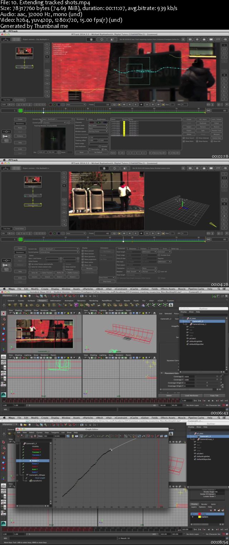This screenshot has width=229, height=545.
Task: Activate Rotate tool in 06:43 frame toolbox
Action: [x=3, y=334]
